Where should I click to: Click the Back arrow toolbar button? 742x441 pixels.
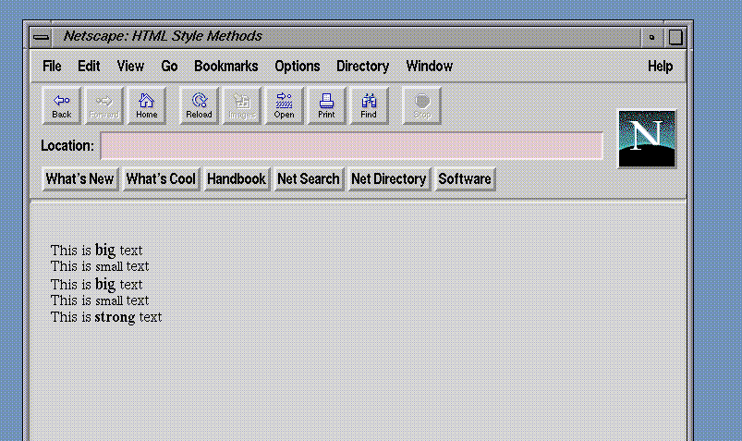click(x=62, y=105)
